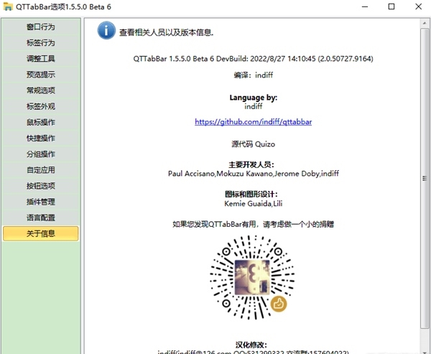Image resolution: width=431 pixels, height=354 pixels.
Task: Open 标签外观 appearance settings
Action: pos(41,106)
